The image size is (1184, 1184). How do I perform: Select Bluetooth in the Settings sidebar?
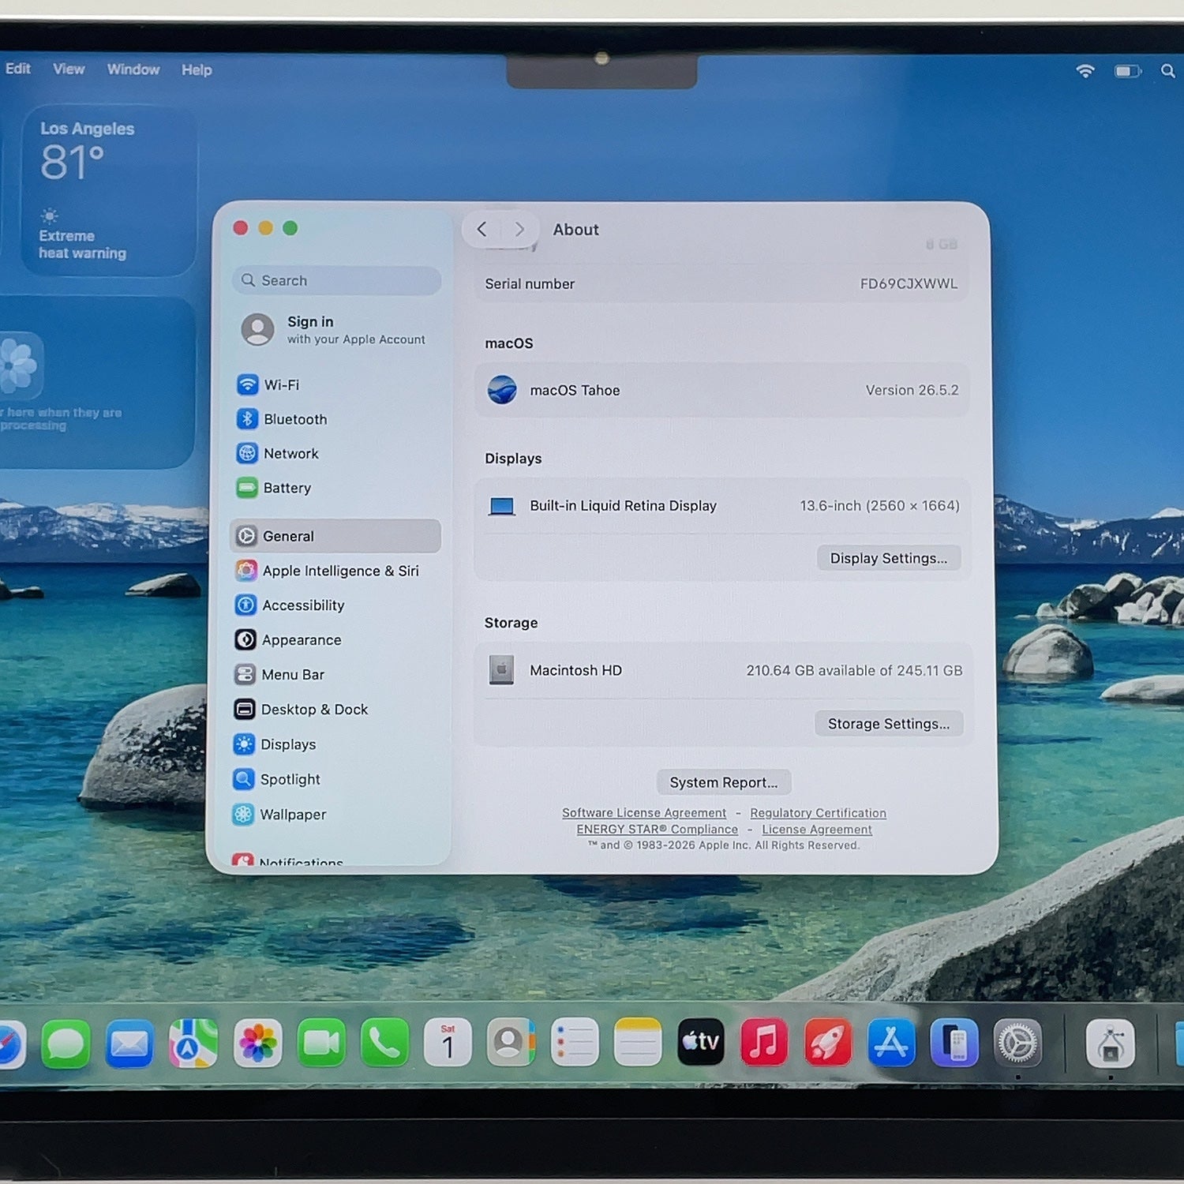point(335,419)
